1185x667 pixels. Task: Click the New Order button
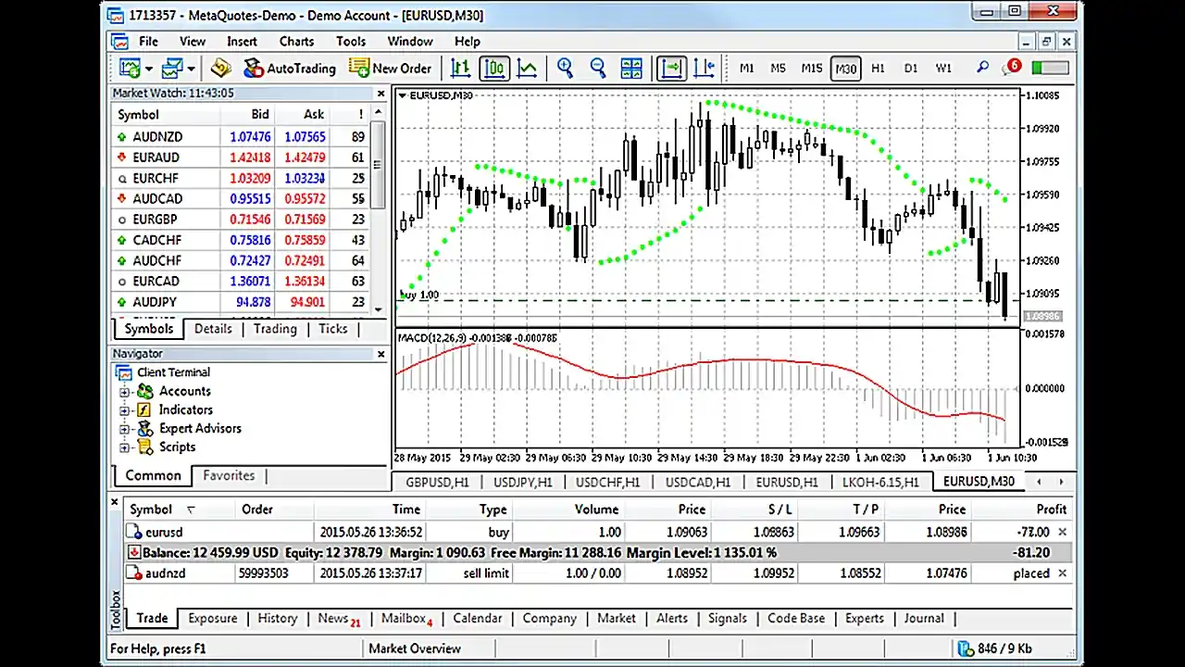pyautogui.click(x=390, y=68)
